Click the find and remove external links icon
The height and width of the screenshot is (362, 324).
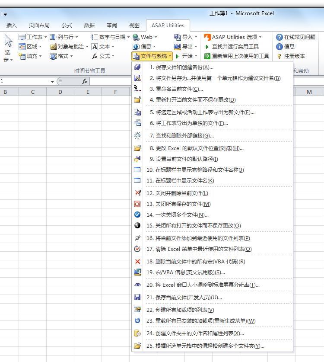(137, 135)
